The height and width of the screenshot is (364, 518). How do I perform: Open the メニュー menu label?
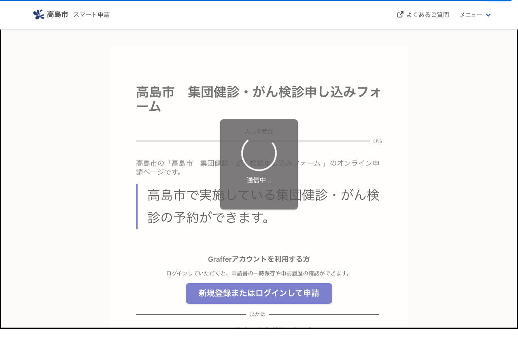(471, 15)
